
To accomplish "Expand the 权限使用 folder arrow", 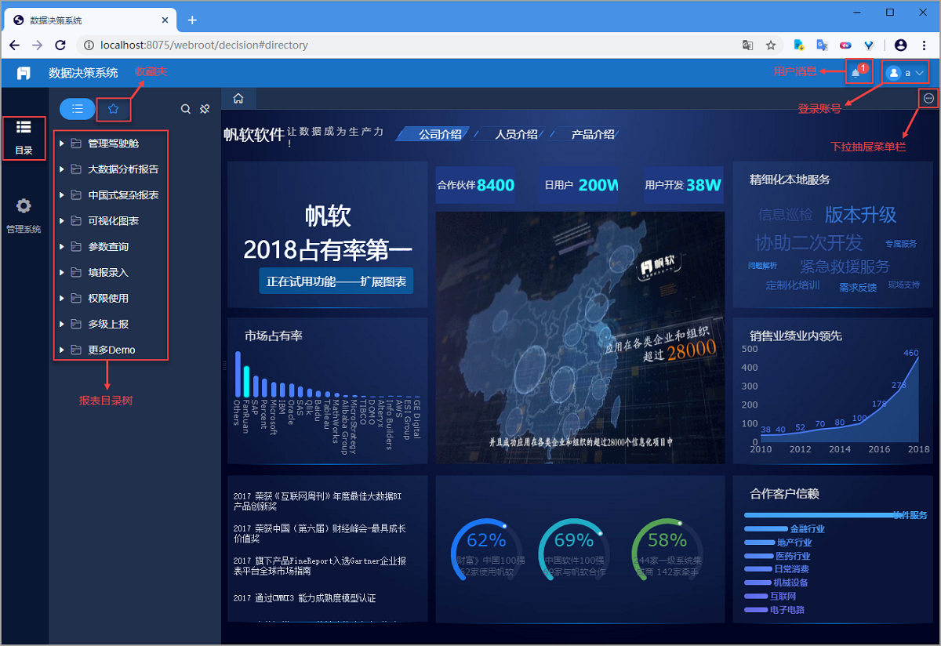I will [x=62, y=299].
